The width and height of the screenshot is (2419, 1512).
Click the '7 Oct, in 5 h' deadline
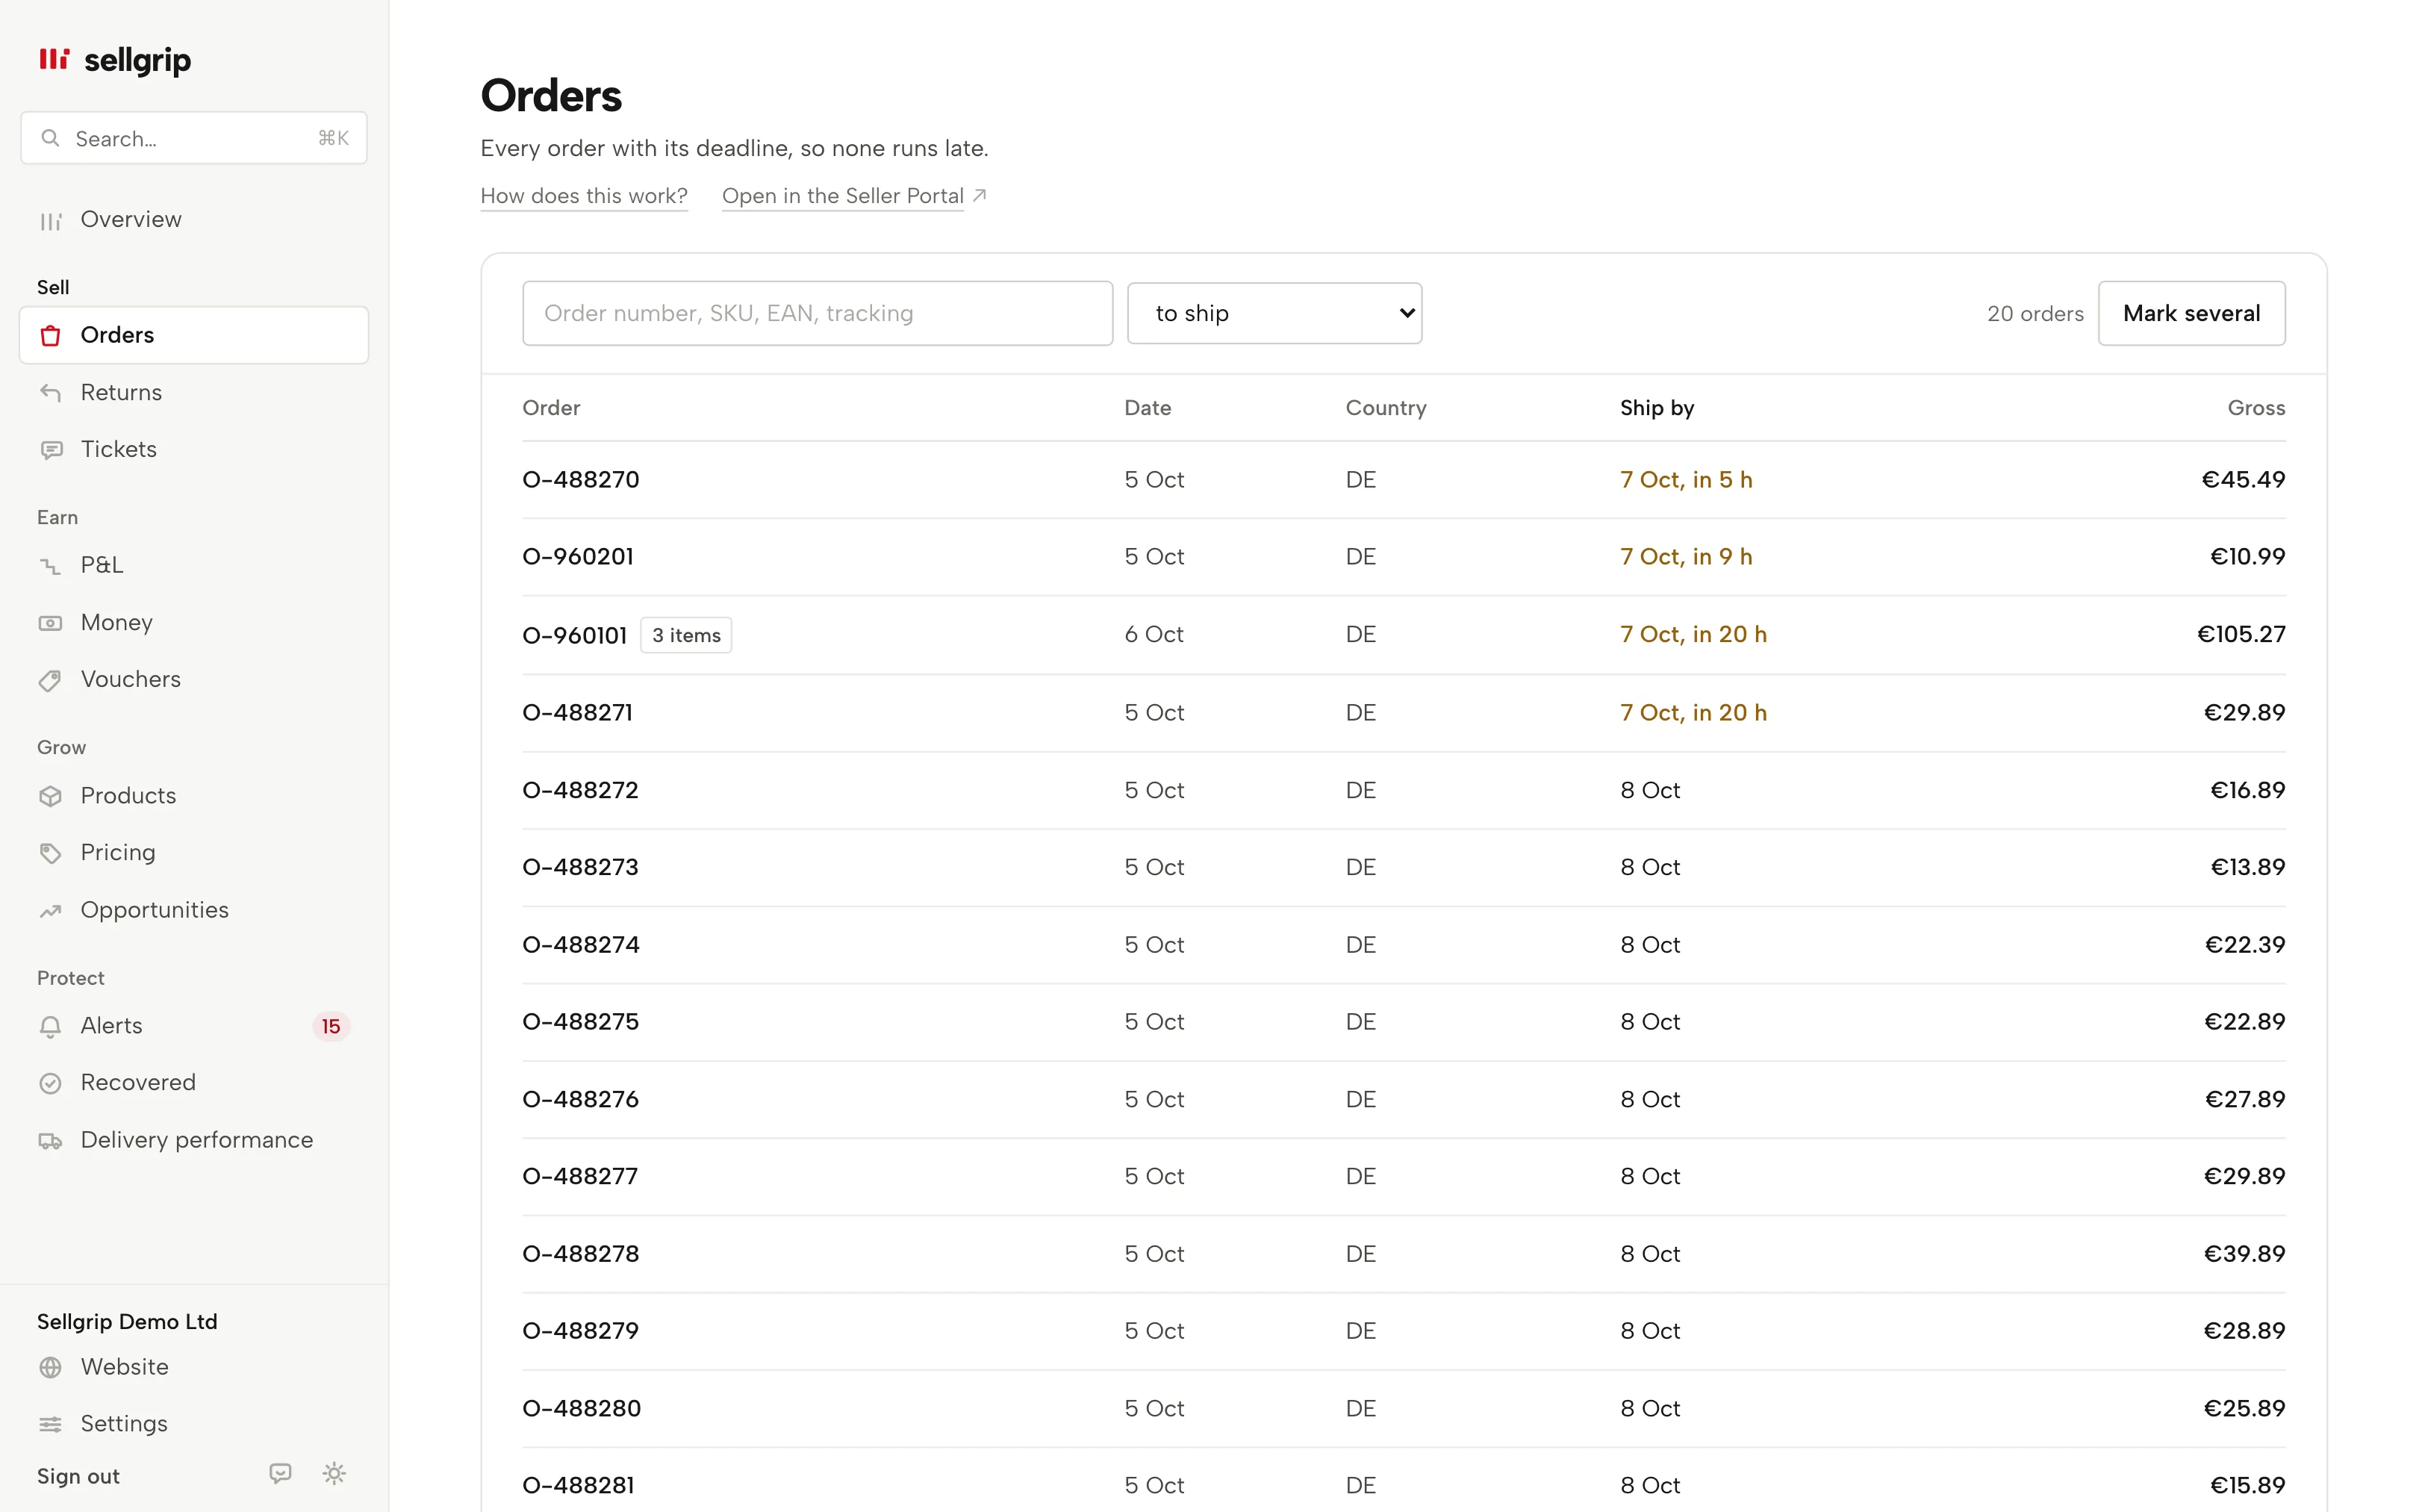coord(1687,480)
